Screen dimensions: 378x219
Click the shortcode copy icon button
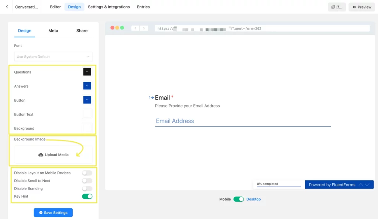(x=337, y=7)
